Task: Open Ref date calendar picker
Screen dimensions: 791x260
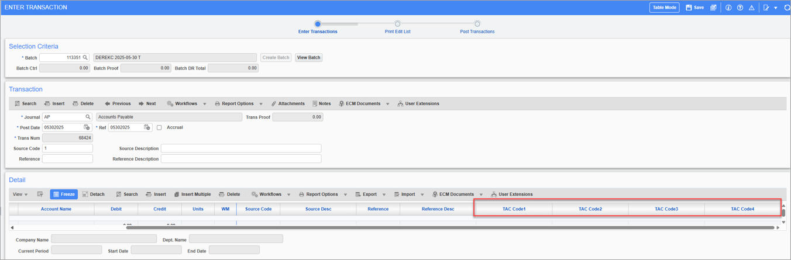Action: point(147,127)
